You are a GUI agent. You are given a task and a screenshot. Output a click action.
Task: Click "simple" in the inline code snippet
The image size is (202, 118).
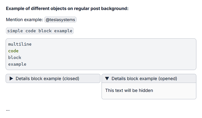tap(15, 31)
